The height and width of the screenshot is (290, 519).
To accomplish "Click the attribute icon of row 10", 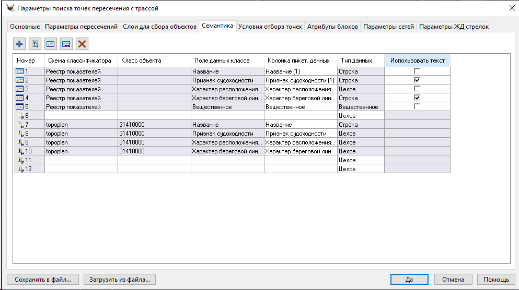I will (21, 151).
